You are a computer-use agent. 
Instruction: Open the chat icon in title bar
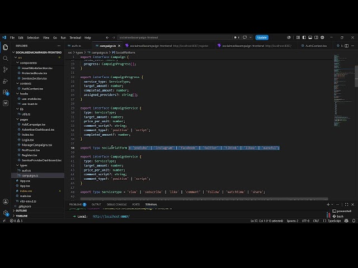click(x=245, y=37)
